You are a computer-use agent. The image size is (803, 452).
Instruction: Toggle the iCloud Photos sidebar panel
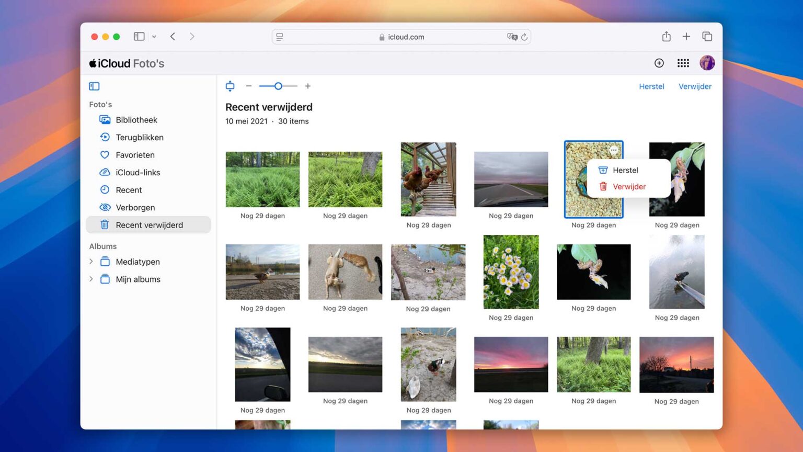94,86
